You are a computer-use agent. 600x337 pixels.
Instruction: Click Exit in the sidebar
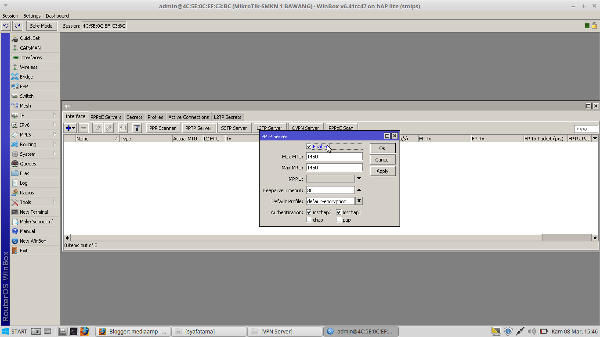[35, 251]
